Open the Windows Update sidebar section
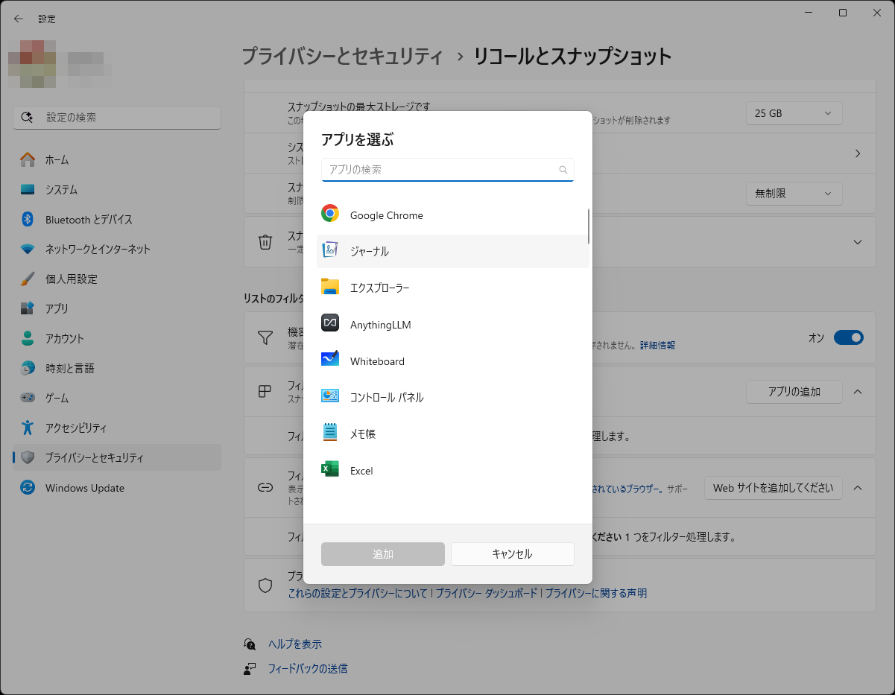Image resolution: width=895 pixels, height=695 pixels. (85, 488)
